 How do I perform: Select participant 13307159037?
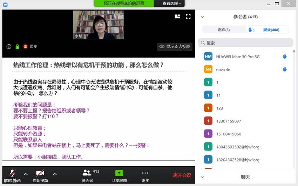click(246, 121)
